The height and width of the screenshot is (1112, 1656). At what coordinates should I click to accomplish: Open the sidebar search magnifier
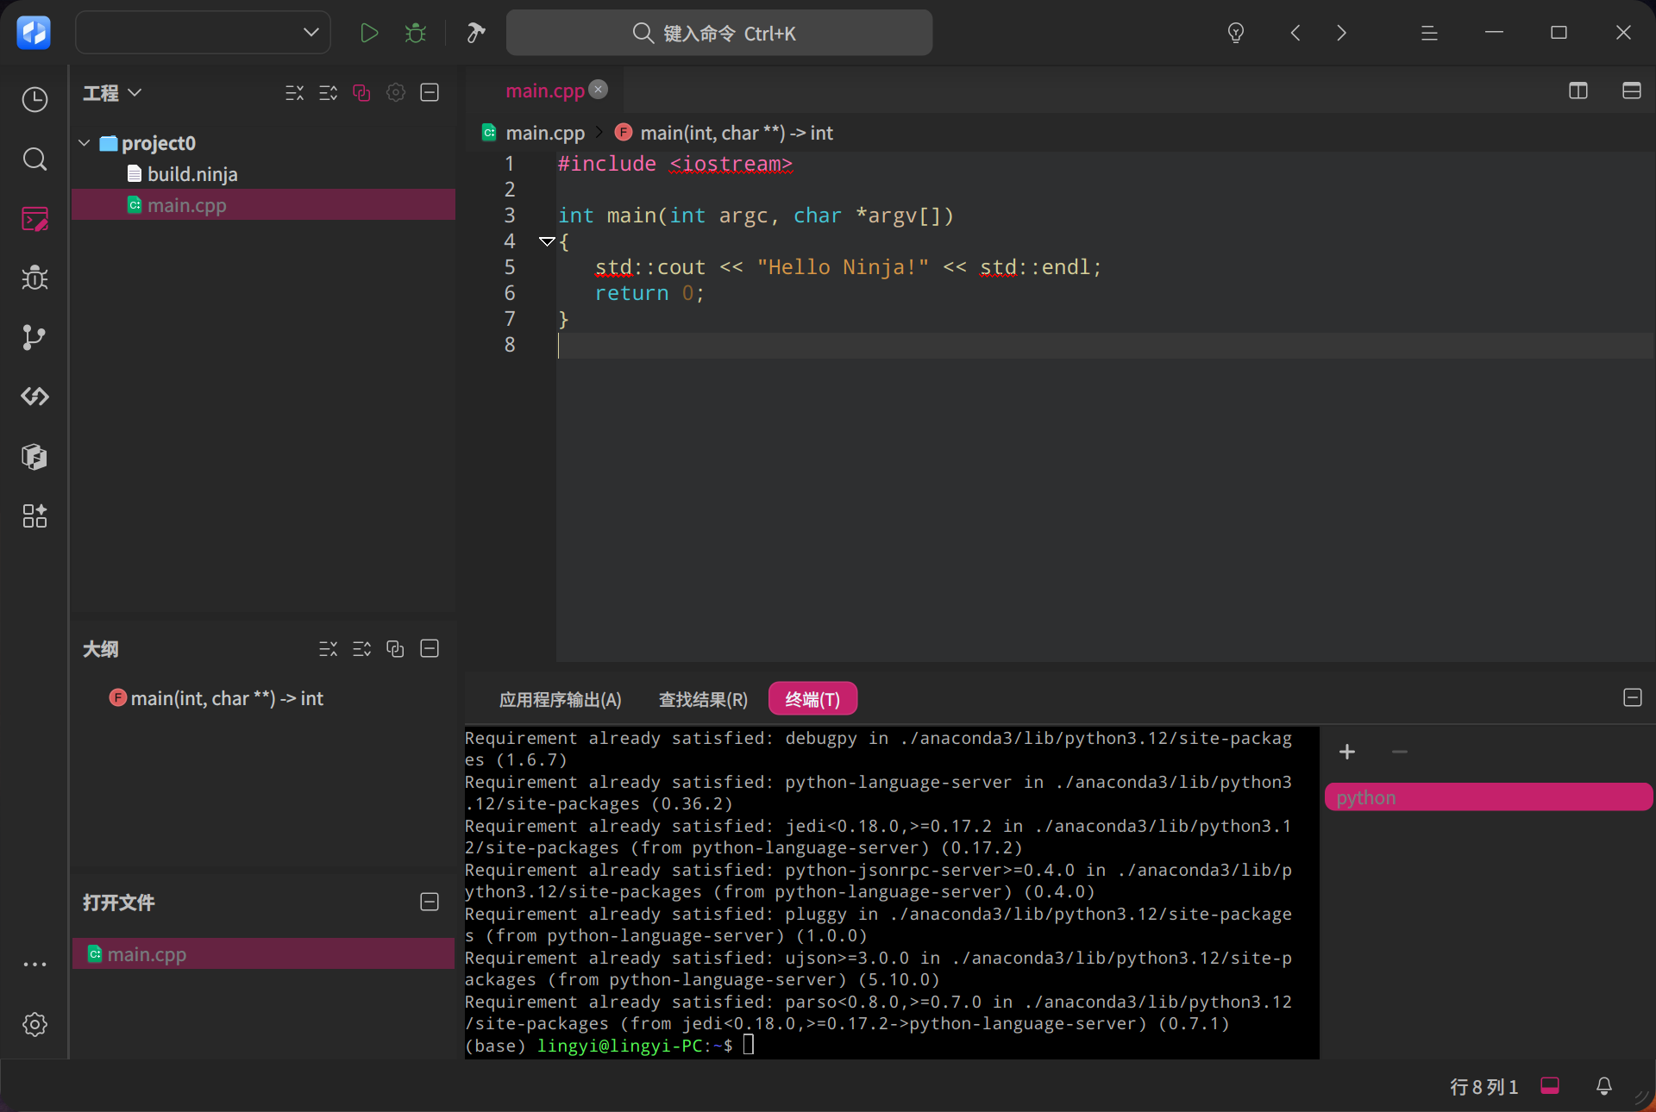click(34, 159)
